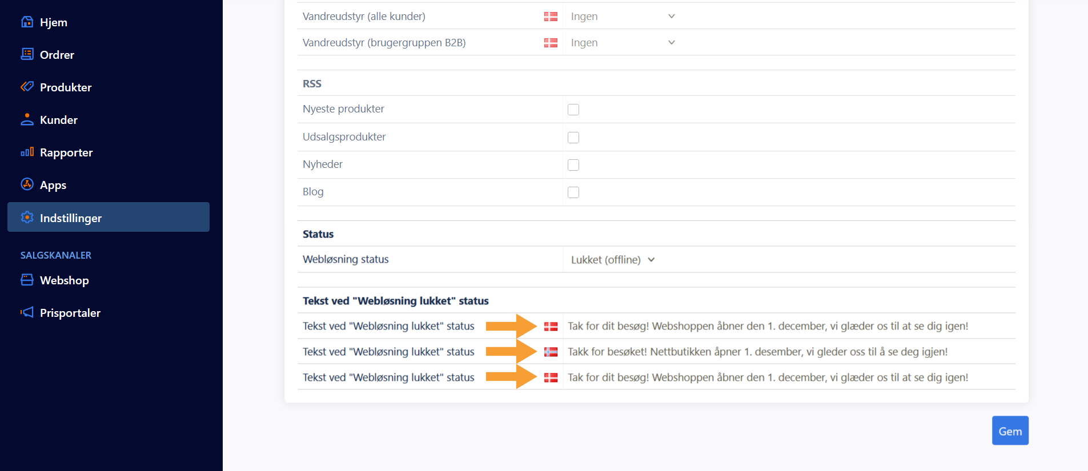Click the Produkter tag icon
Screen dimensions: 1088x471
[x=27, y=87]
